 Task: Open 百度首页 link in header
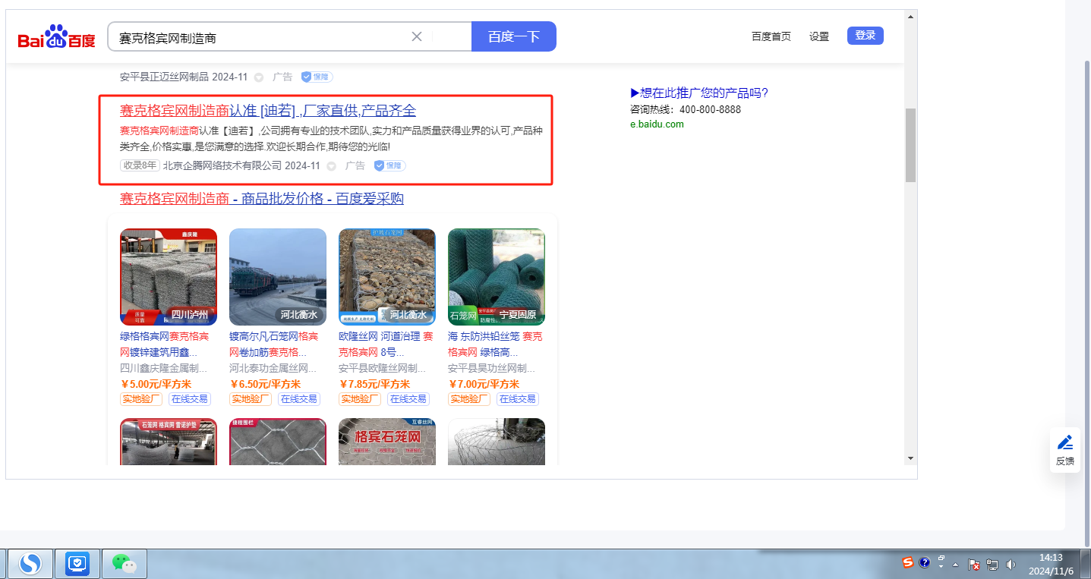771,36
